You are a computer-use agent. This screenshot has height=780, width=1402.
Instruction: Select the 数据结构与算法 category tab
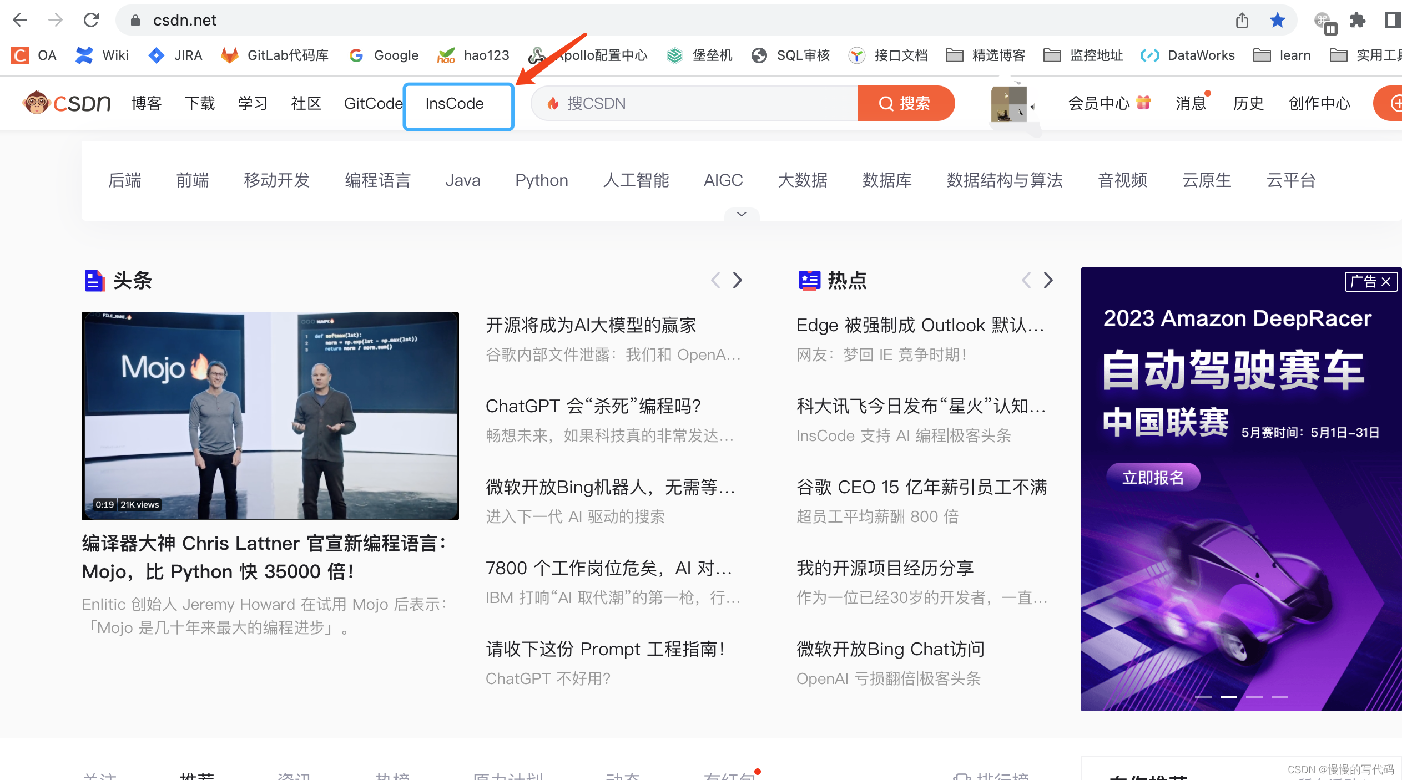[1005, 180]
